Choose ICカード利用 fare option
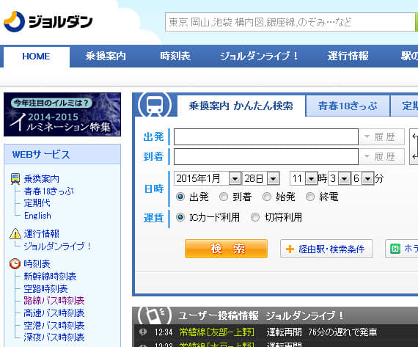418x347 pixels. [180, 217]
